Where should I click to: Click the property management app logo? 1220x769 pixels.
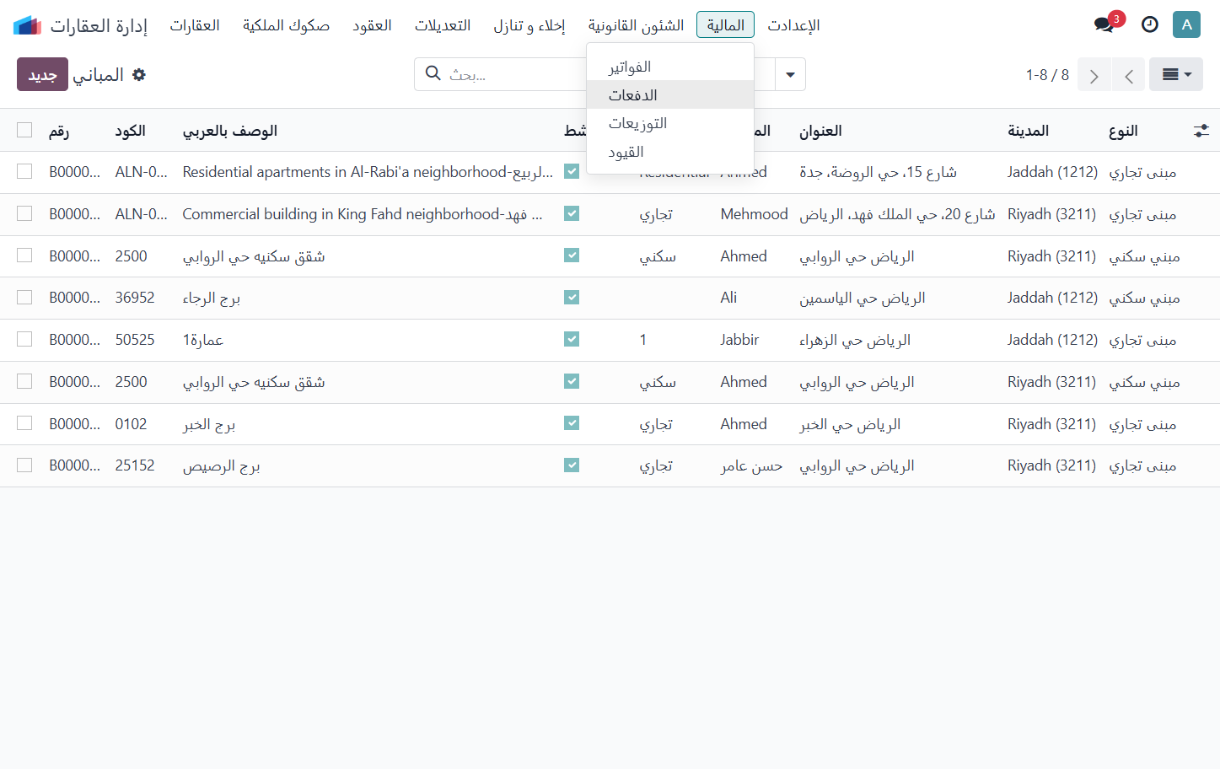point(27,25)
